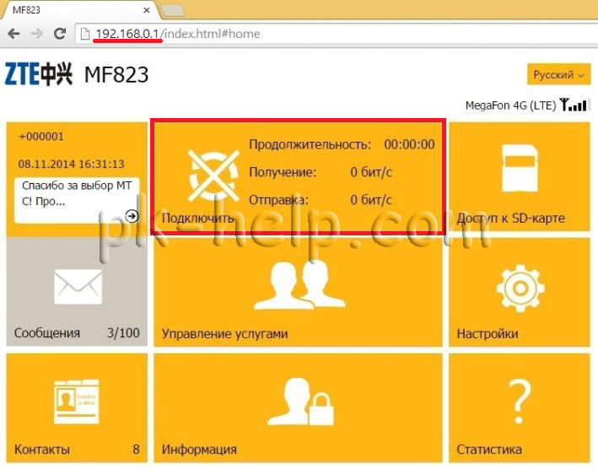Click the browser back arrow
The height and width of the screenshot is (469, 598).
(x=14, y=34)
